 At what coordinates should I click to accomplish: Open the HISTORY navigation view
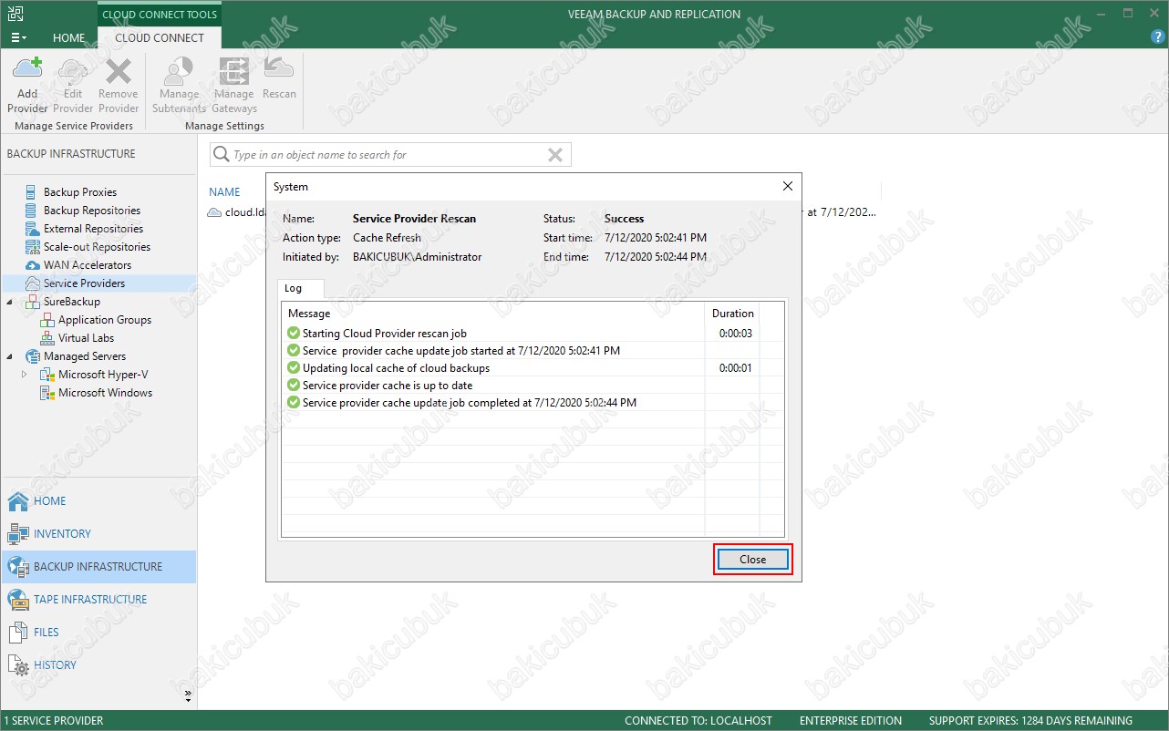point(98,665)
